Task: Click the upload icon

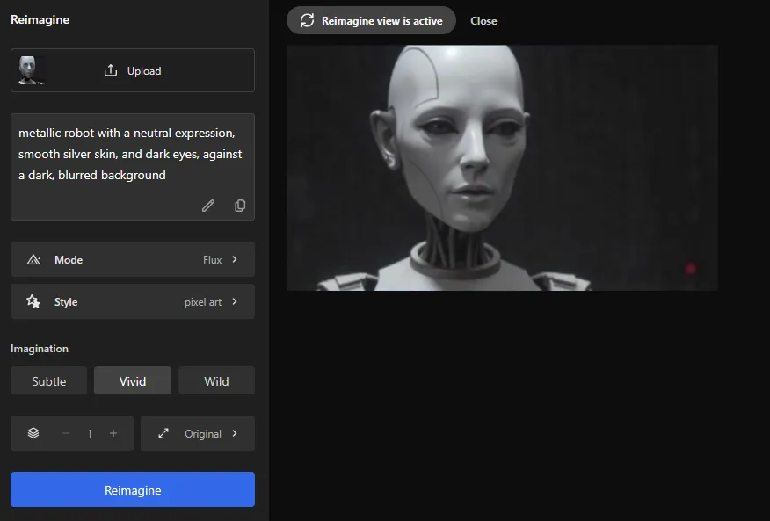Action: tap(111, 70)
